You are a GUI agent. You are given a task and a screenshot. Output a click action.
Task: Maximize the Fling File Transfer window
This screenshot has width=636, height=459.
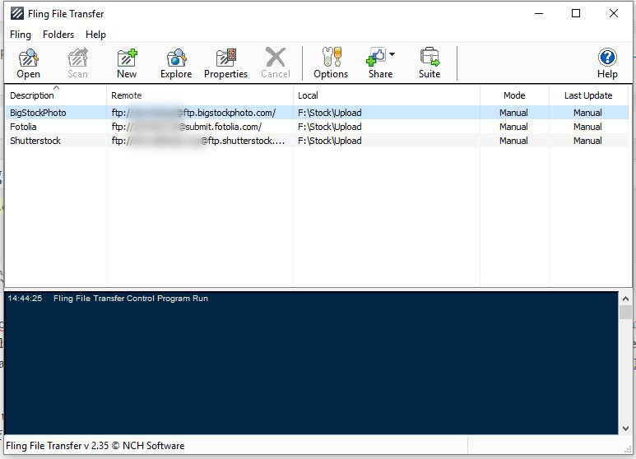[576, 13]
